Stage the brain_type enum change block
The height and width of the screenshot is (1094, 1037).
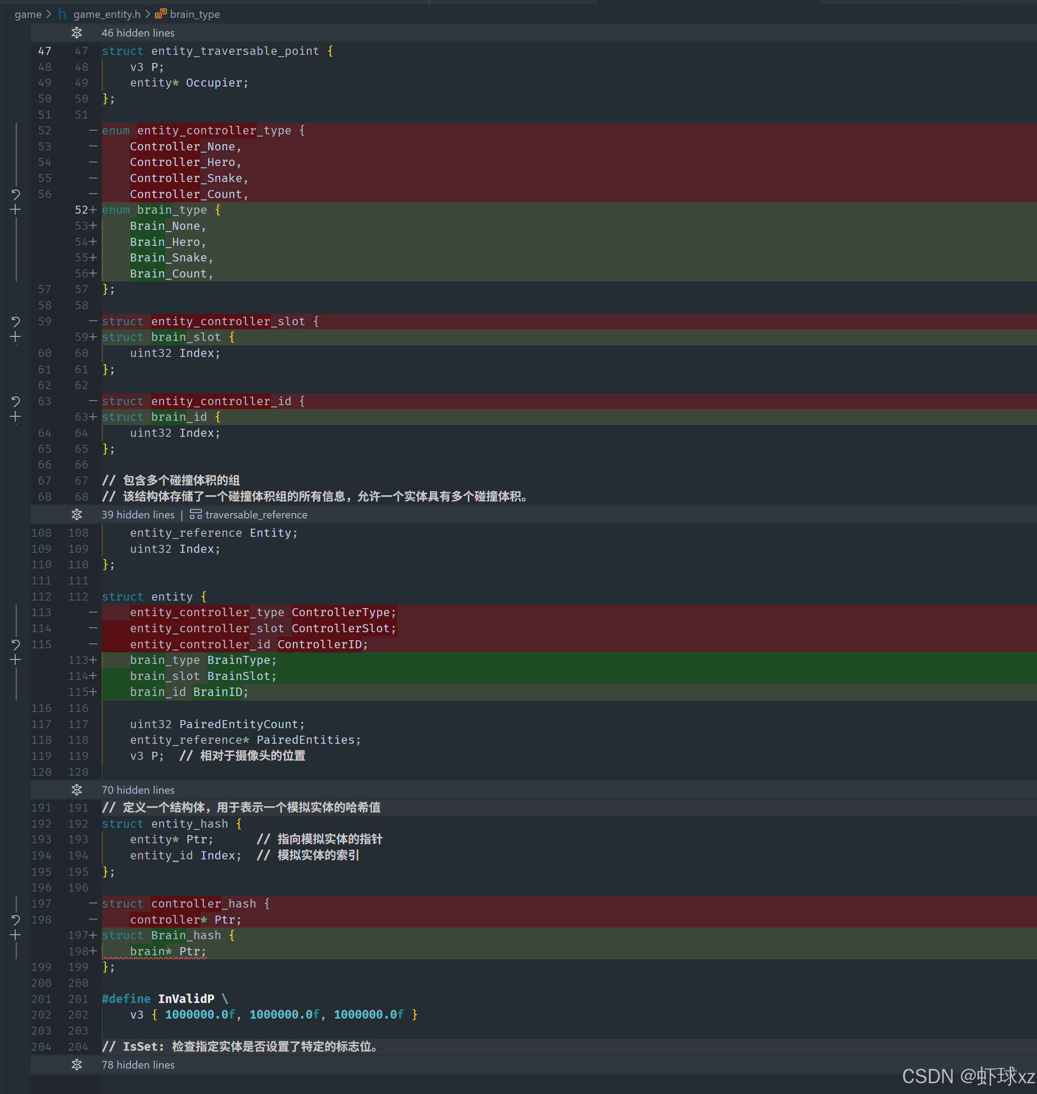tap(16, 210)
